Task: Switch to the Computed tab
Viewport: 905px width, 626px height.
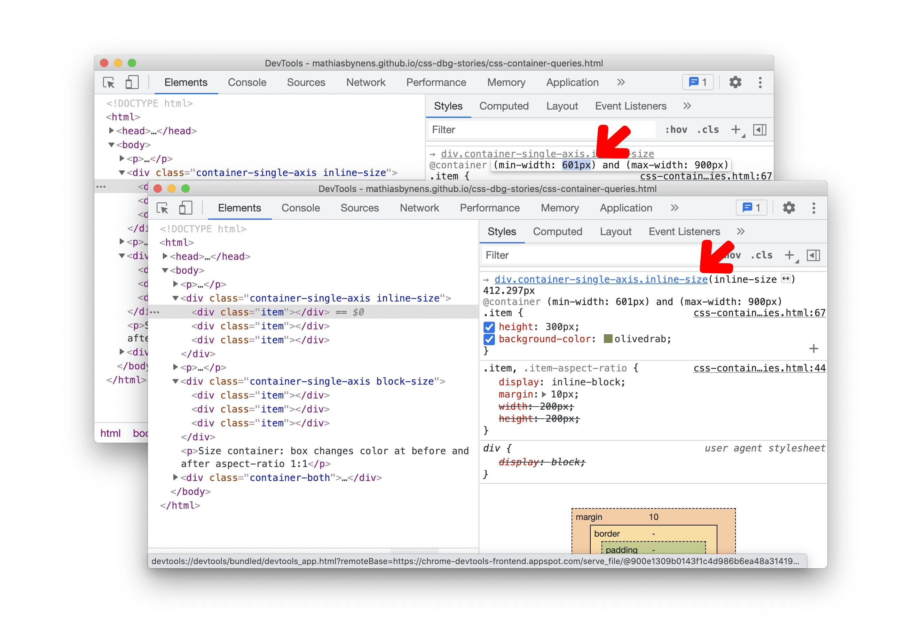Action: click(557, 232)
